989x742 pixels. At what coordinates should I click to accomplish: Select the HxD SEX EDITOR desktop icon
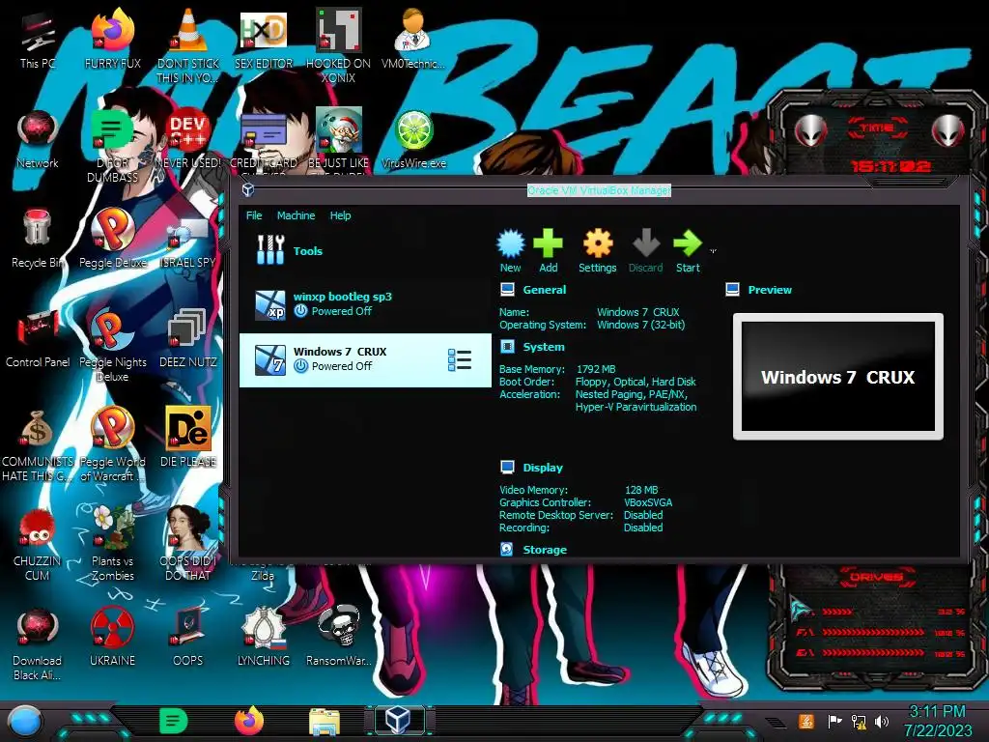pos(263,39)
